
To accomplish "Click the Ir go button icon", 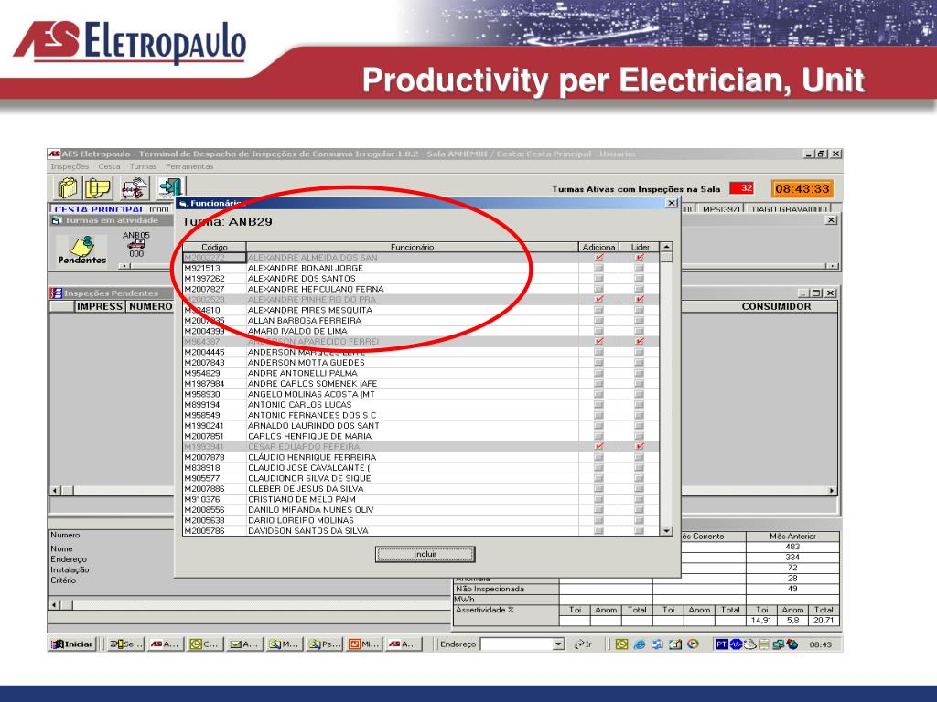I will click(x=583, y=644).
